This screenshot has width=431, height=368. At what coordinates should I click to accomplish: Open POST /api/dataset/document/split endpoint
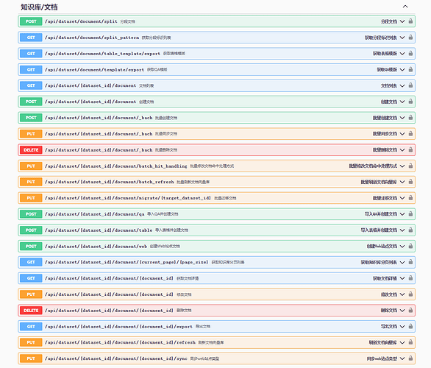click(216, 21)
